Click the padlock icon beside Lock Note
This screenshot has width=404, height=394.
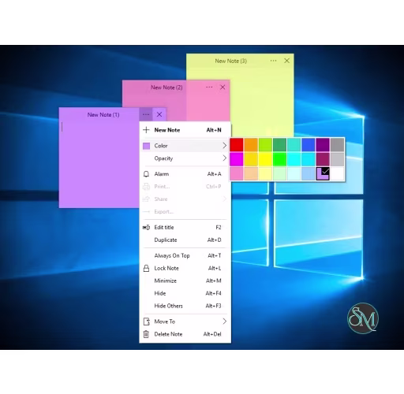point(146,268)
